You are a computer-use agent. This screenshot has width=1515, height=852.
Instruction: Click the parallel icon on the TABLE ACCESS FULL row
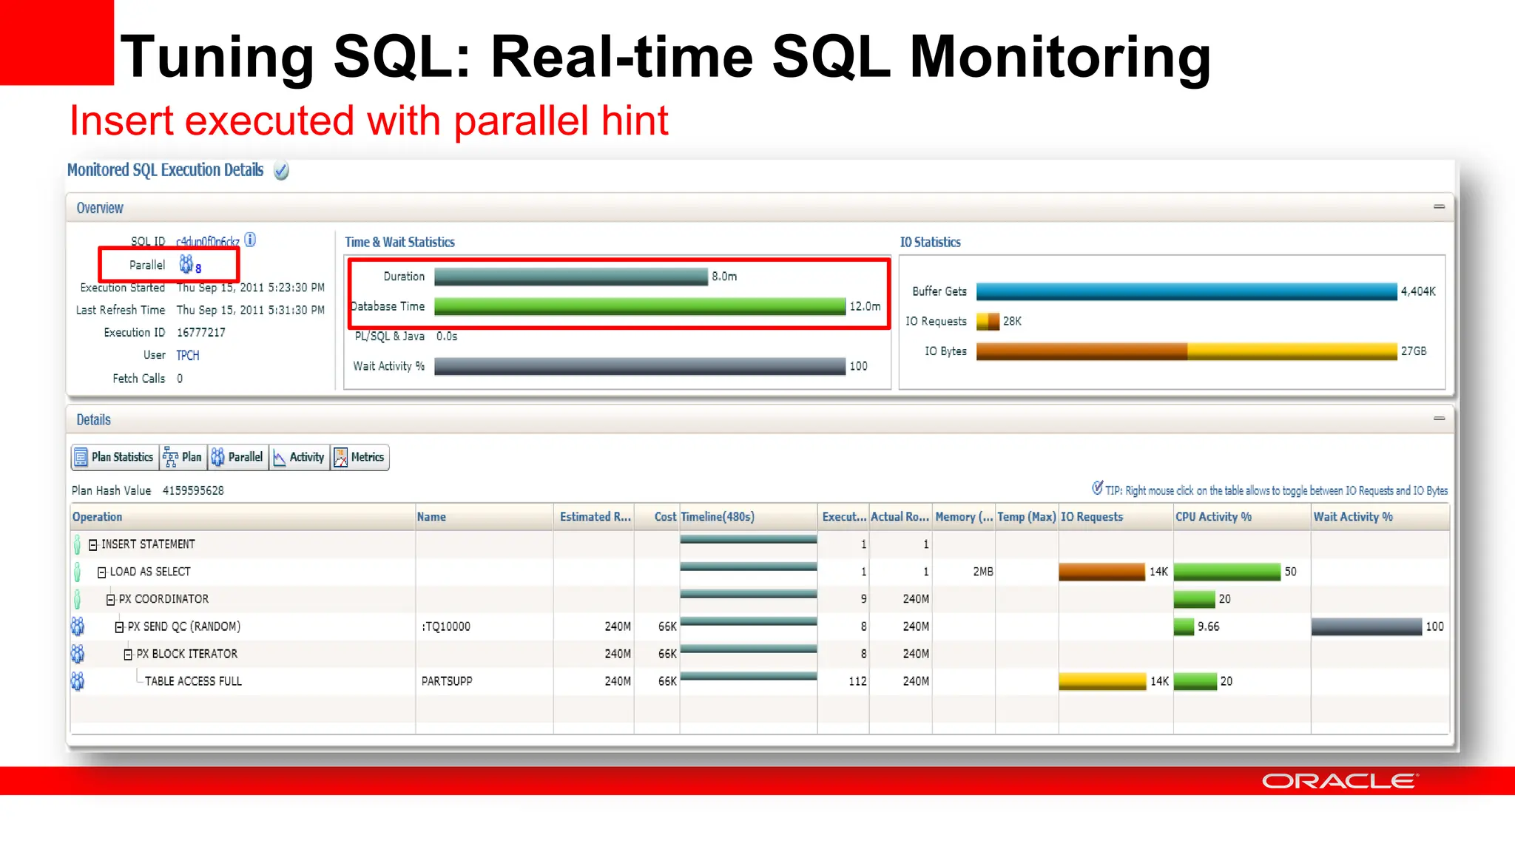[x=78, y=681]
